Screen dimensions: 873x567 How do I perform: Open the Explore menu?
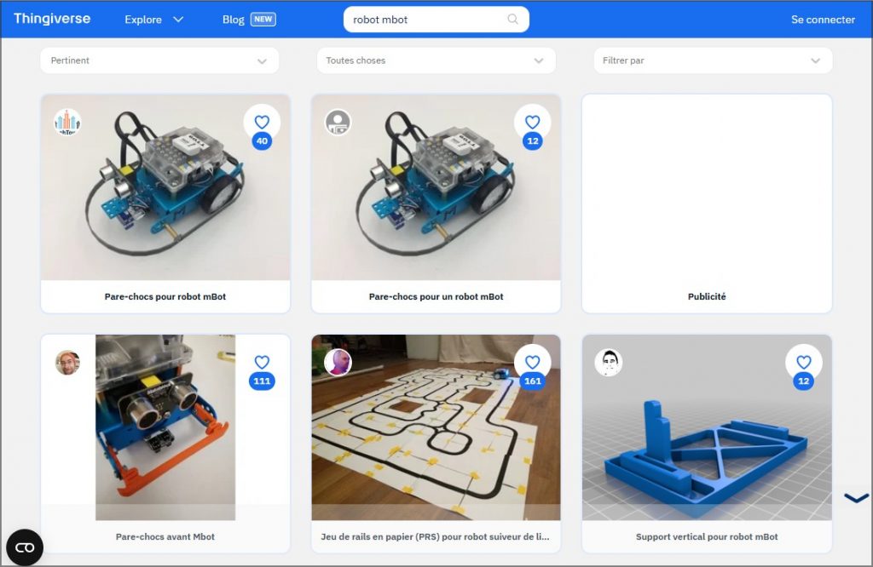153,19
